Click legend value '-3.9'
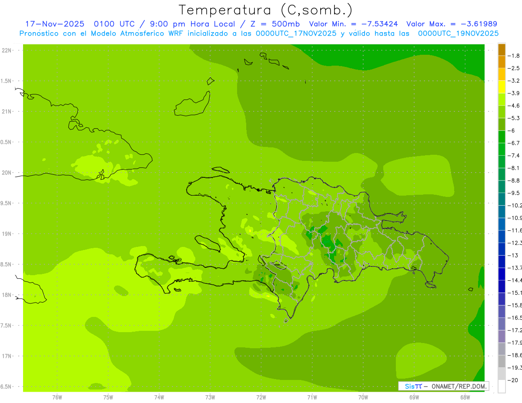Viewport: 522px width, 403px height. point(514,93)
